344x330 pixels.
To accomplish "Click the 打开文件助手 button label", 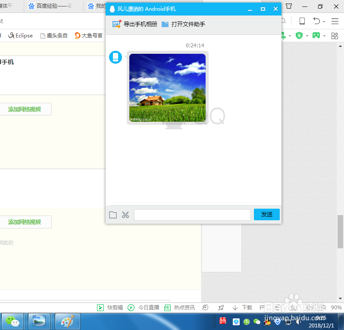I will click(188, 24).
